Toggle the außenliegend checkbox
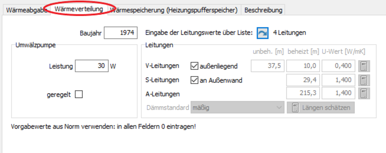Image resolution: width=386 pixels, height=153 pixels. tap(194, 67)
